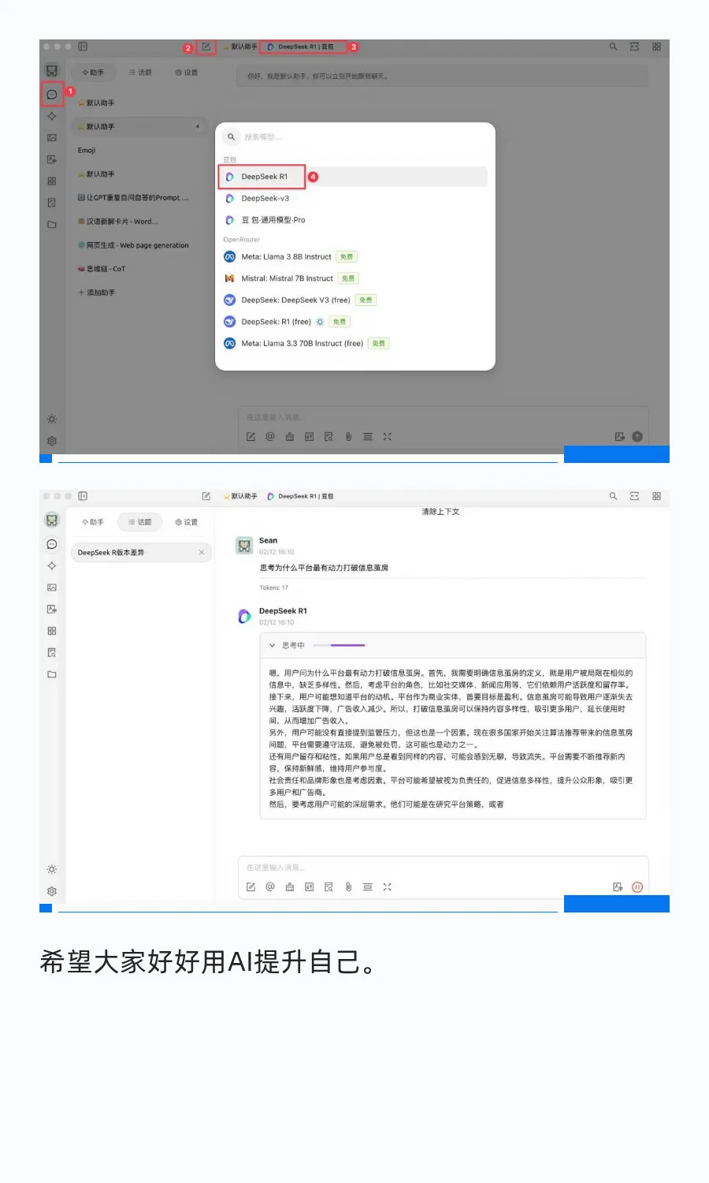
Task: Pick 豆包·通用模型·Pro from the model list
Action: point(273,220)
